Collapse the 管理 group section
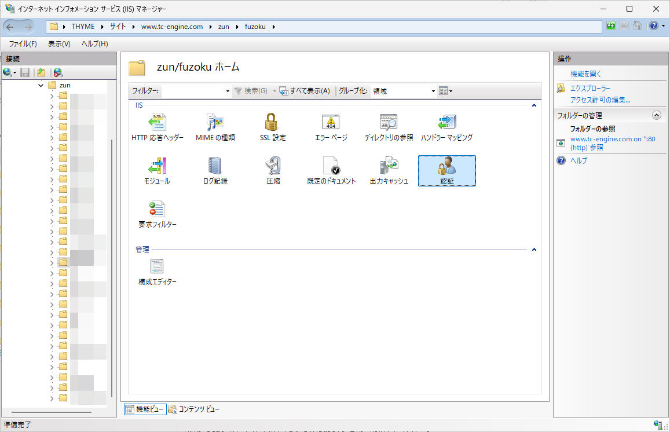The width and height of the screenshot is (670, 432). pyautogui.click(x=534, y=250)
